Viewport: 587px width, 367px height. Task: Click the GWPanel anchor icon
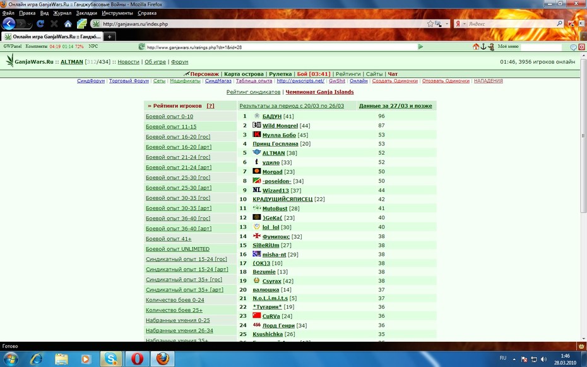(483, 47)
